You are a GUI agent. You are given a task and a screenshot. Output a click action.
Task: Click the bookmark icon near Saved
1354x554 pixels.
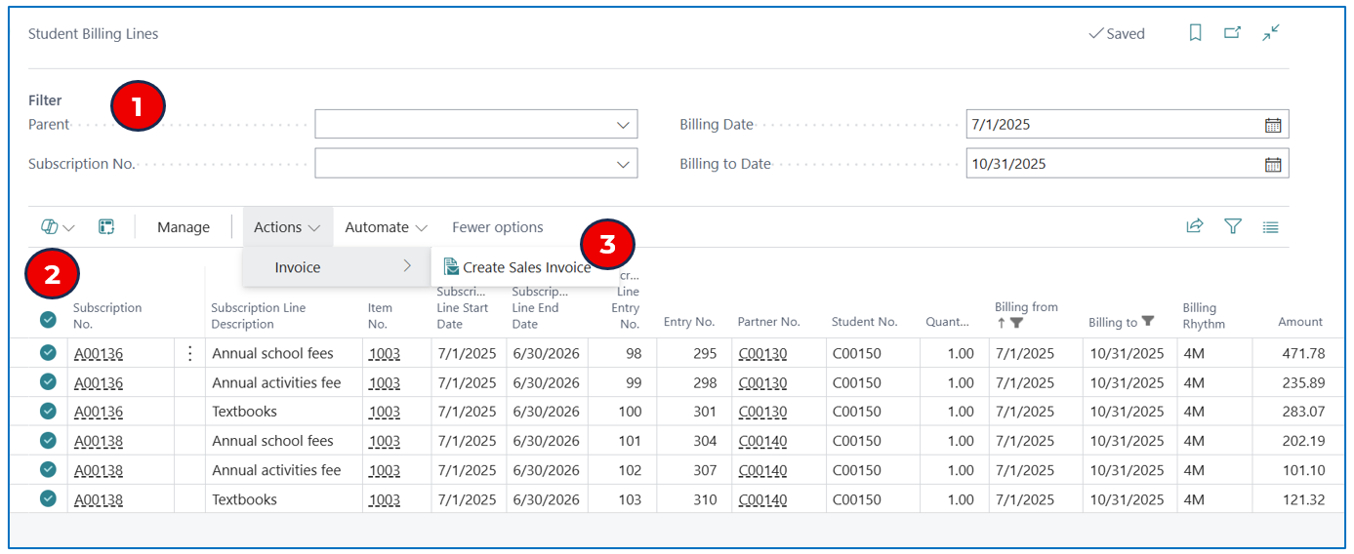click(x=1195, y=33)
